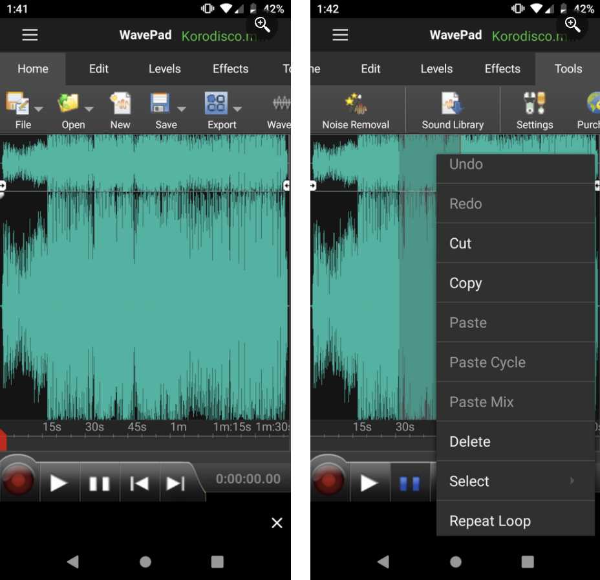
Task: Tap the 1m mark on the timeline
Action: pyautogui.click(x=178, y=427)
